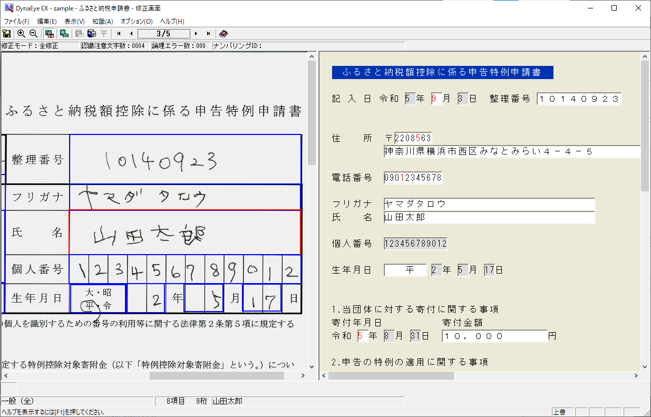Click the red-outlined handwritten 氏名 cell
The height and width of the screenshot is (417, 651).
click(x=185, y=232)
